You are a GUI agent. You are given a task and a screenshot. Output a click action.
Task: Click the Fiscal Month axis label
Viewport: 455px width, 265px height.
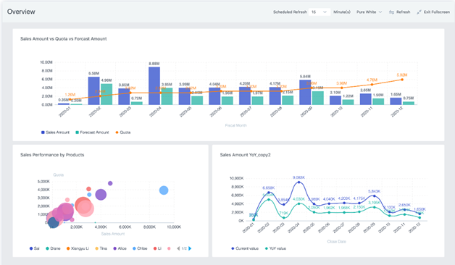tap(236, 125)
